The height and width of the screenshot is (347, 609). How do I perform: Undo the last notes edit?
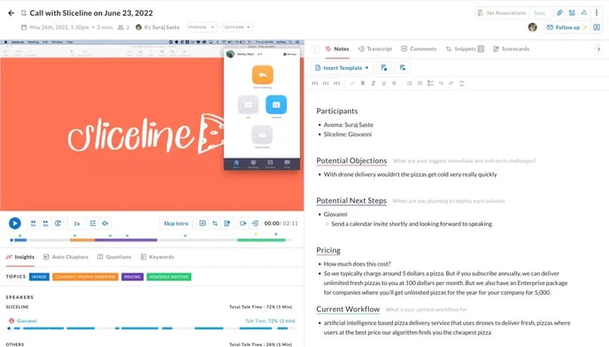coord(441,83)
